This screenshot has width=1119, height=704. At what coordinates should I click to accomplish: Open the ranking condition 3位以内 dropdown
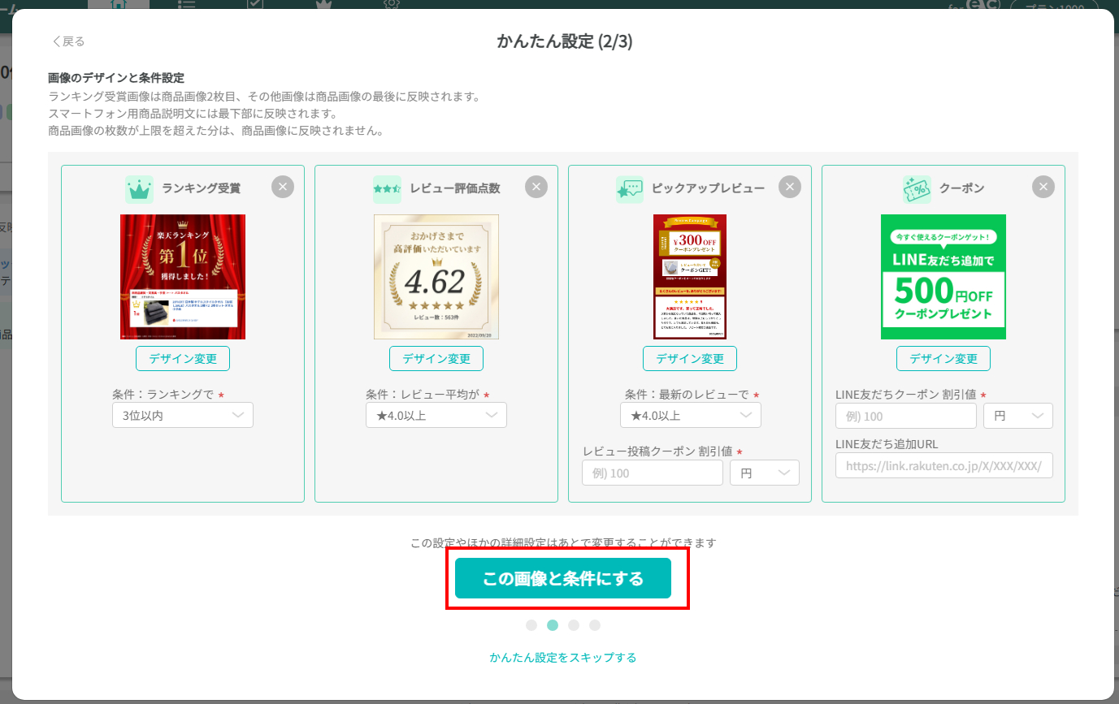pos(183,415)
